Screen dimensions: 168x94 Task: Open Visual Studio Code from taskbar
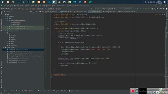pos(49,2)
